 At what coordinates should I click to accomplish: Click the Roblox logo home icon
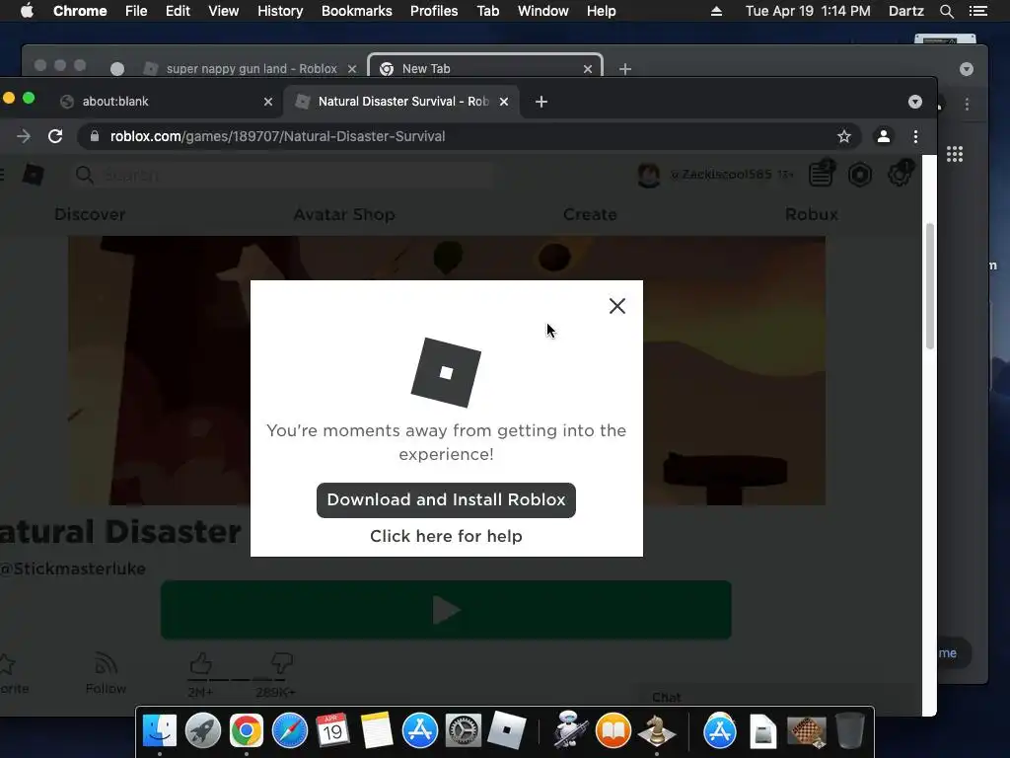33,175
